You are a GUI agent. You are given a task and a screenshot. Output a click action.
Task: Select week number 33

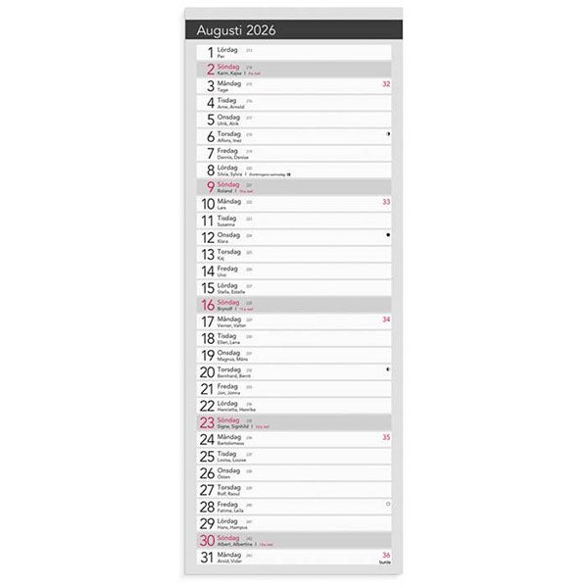[386, 202]
